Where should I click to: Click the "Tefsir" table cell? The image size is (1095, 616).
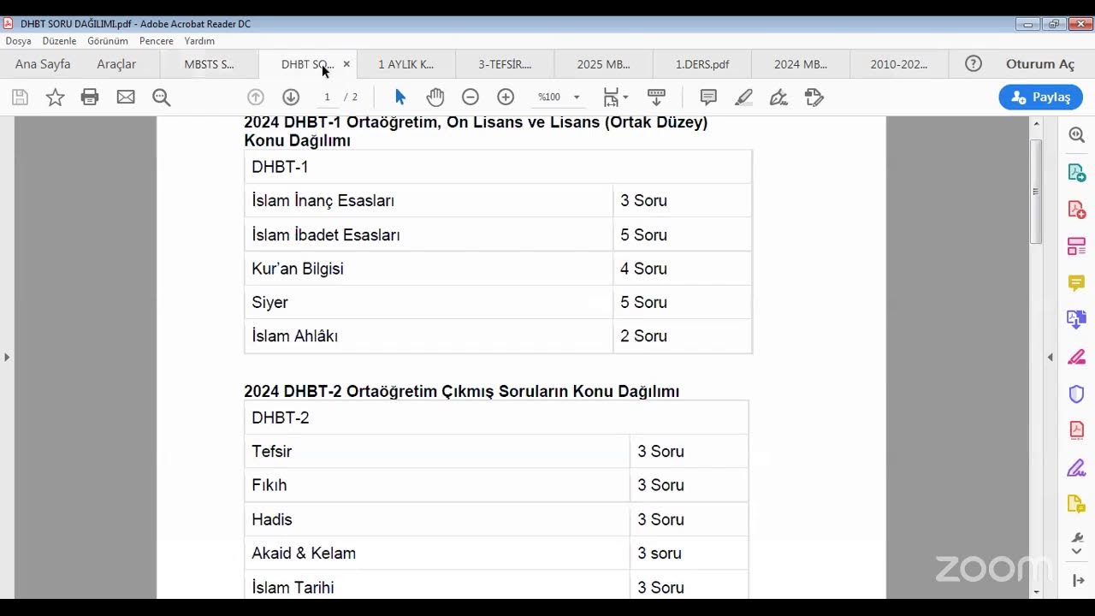437,451
